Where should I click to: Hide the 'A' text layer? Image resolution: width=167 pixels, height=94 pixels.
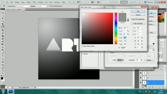pos(141,83)
